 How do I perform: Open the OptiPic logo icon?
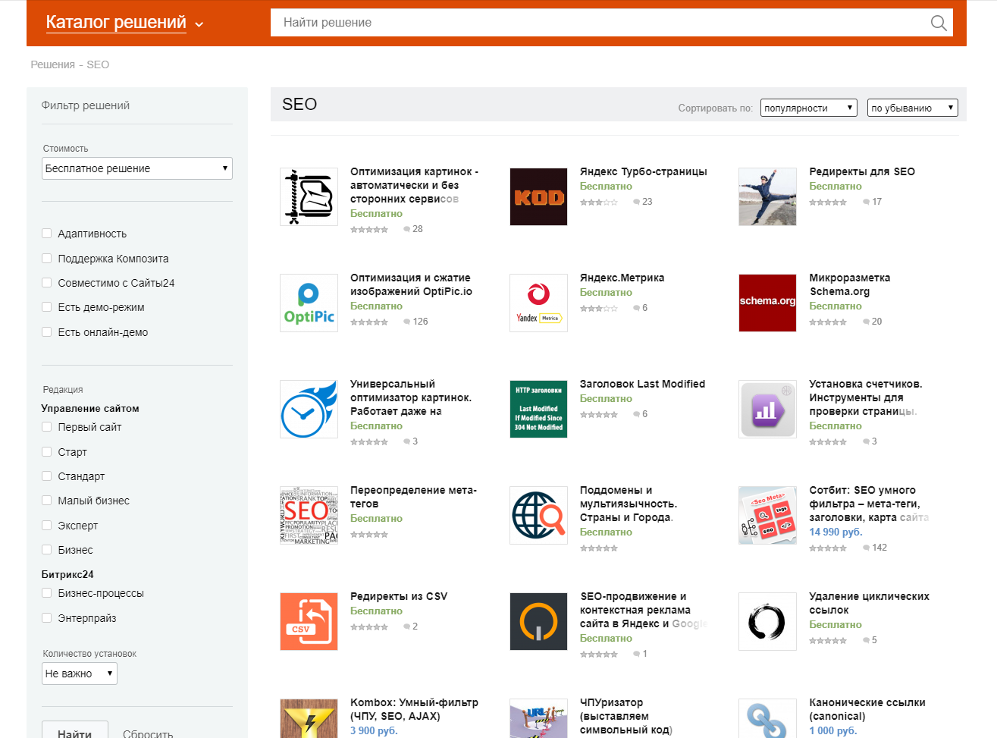[309, 303]
